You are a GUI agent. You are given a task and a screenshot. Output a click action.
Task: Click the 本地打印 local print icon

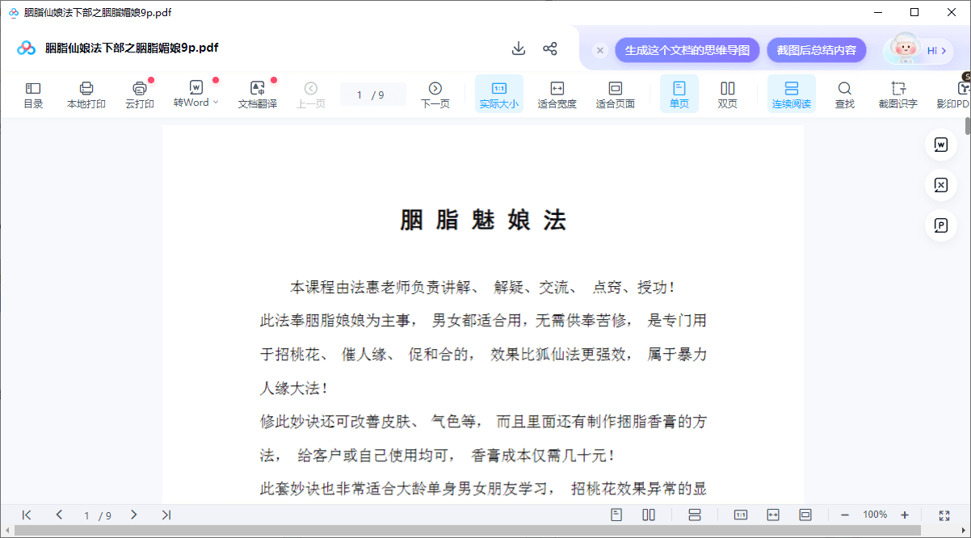(x=86, y=94)
